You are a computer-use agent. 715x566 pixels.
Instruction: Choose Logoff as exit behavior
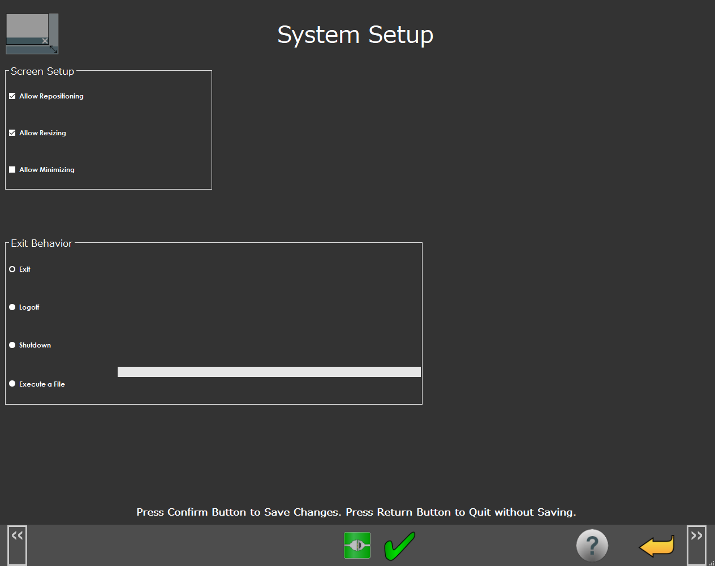pos(12,307)
